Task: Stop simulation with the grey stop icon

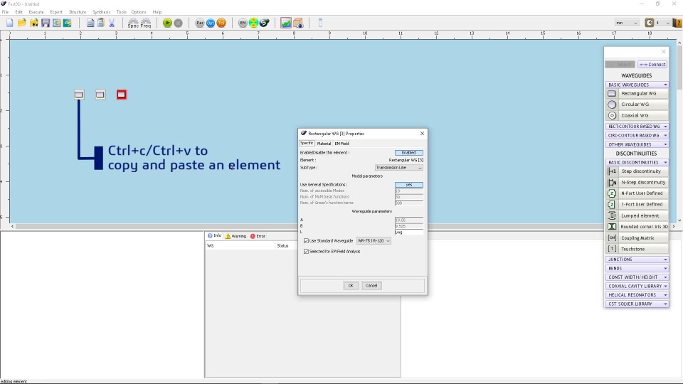Action: click(x=178, y=23)
